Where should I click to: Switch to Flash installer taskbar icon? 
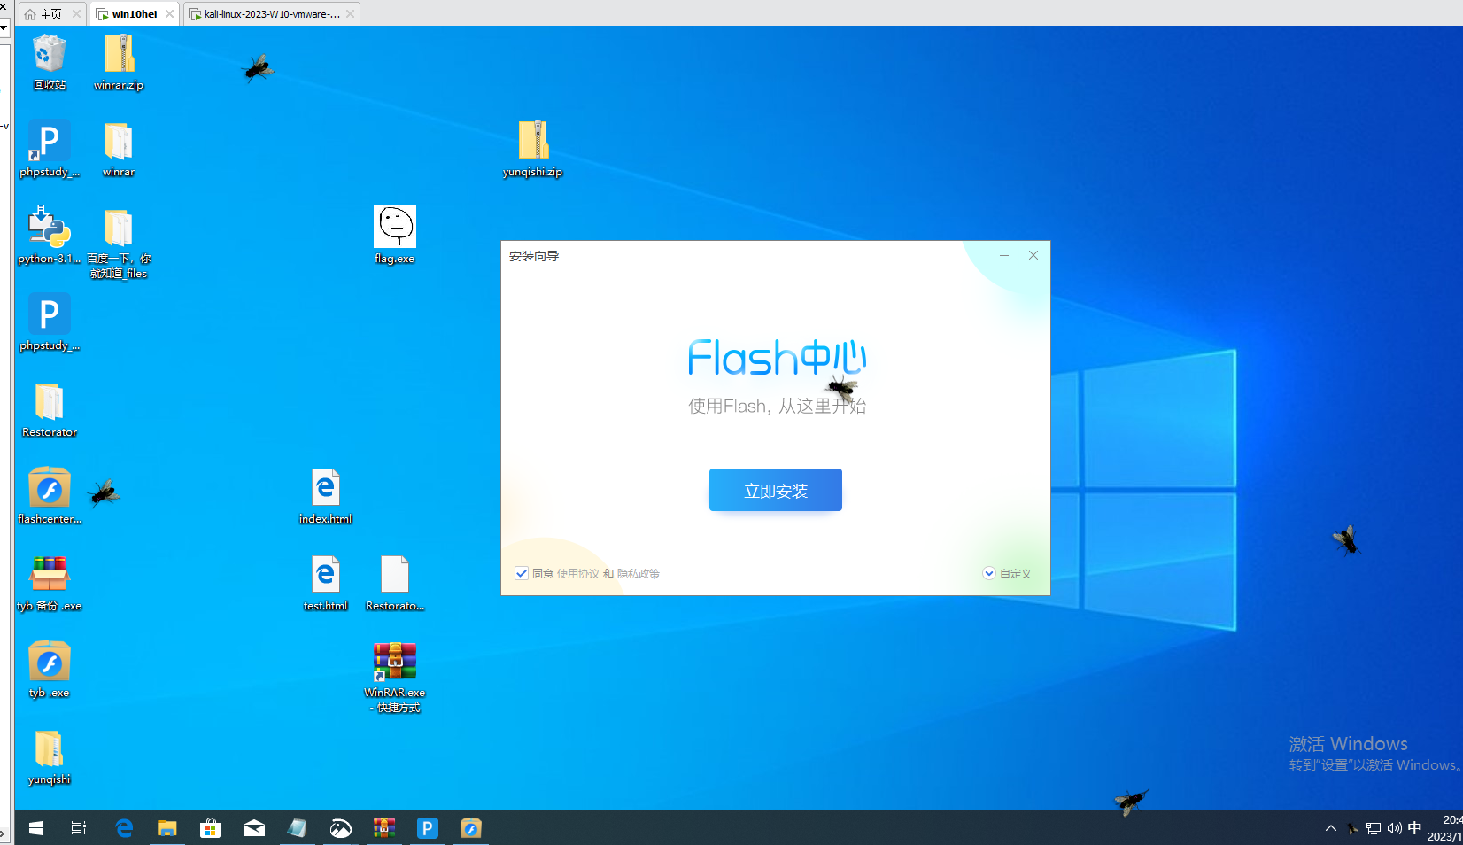point(471,828)
